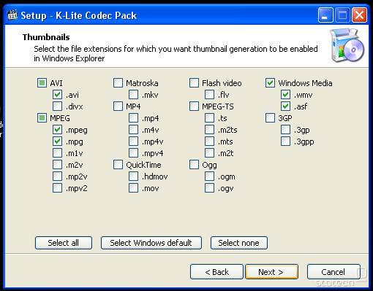Check the .mts extension checkbox
Screen dimensions: 373x291
pyautogui.click(x=210, y=141)
